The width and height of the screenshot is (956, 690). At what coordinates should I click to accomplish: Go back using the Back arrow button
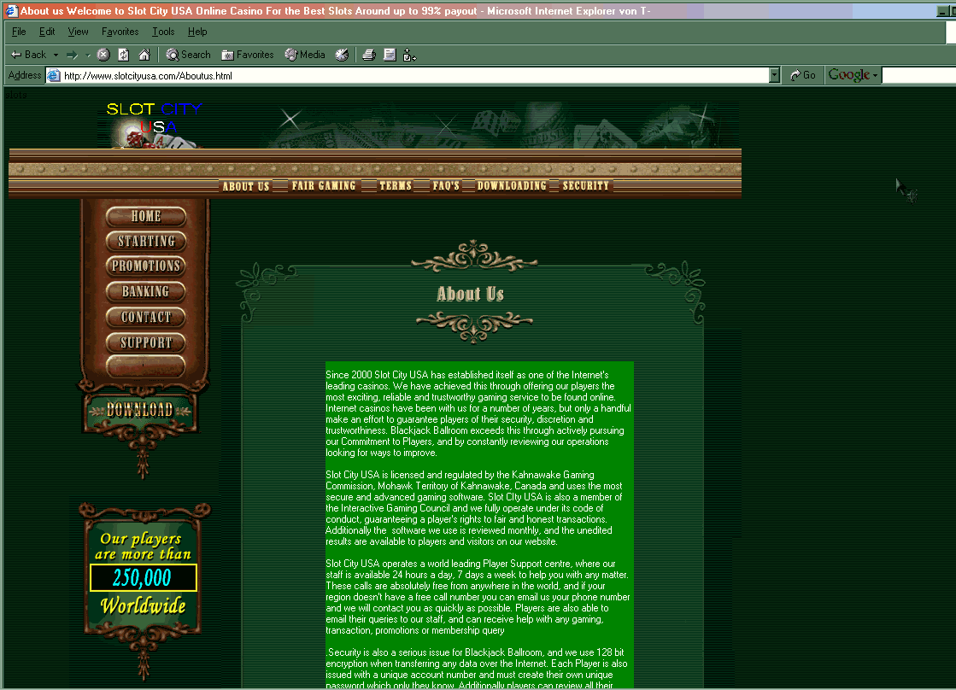28,55
